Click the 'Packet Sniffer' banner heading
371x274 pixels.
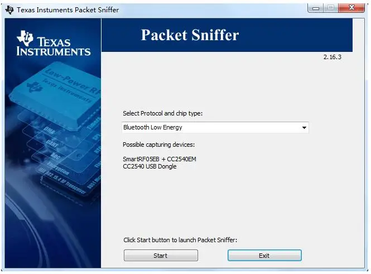[190, 35]
